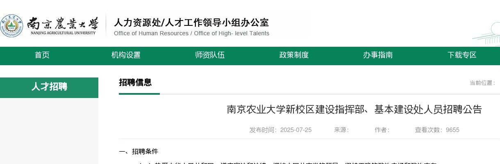
Task: Click the 来源 source label
Action: (341, 130)
